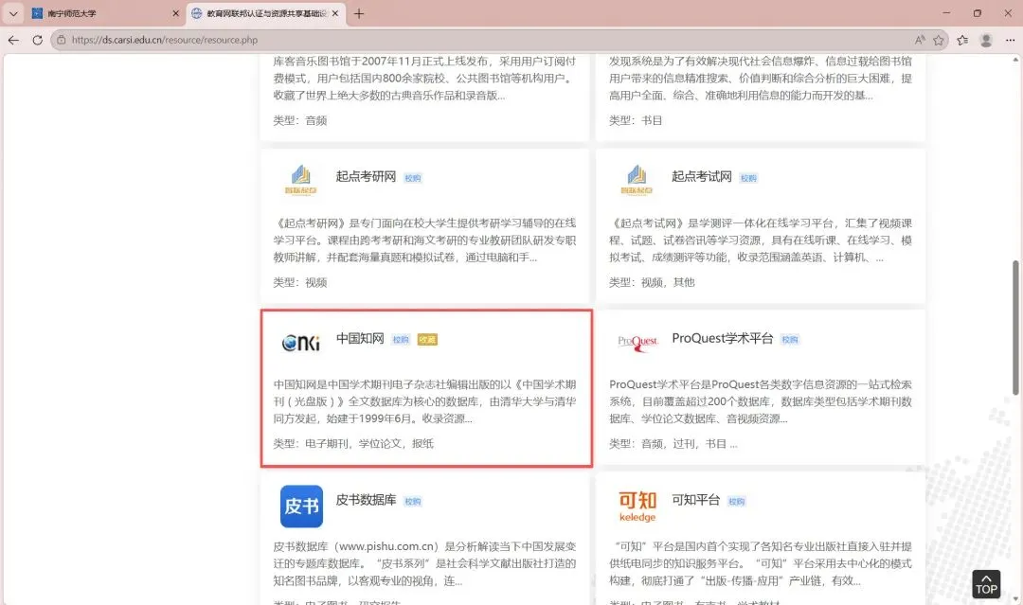The width and height of the screenshot is (1023, 605).
Task: Click '类型：电子期刊，学位论文，报纸' text
Action: tap(353, 444)
